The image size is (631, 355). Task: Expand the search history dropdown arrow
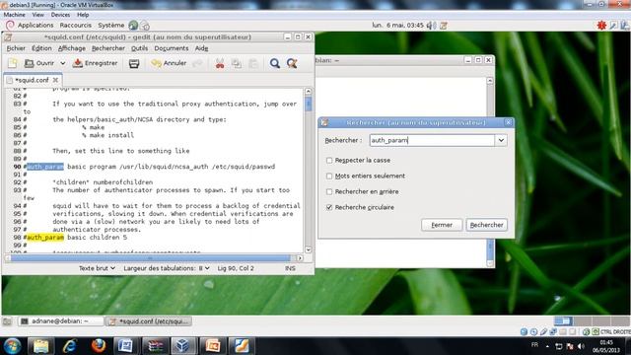pos(501,140)
